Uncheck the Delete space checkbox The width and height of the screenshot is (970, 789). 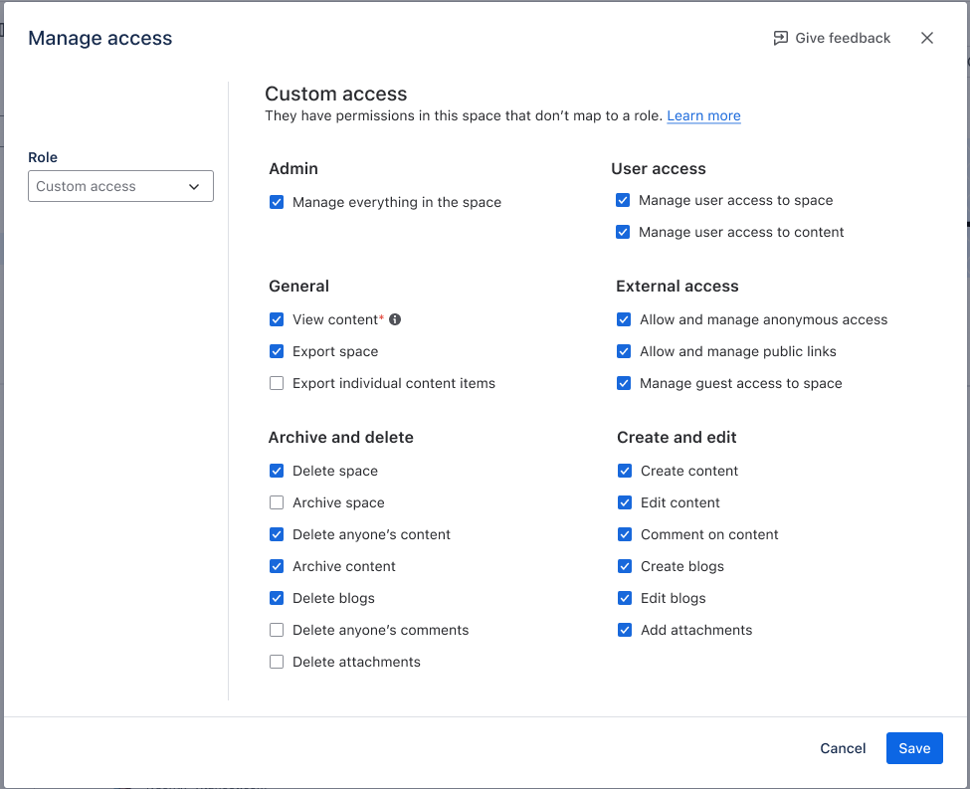(277, 471)
